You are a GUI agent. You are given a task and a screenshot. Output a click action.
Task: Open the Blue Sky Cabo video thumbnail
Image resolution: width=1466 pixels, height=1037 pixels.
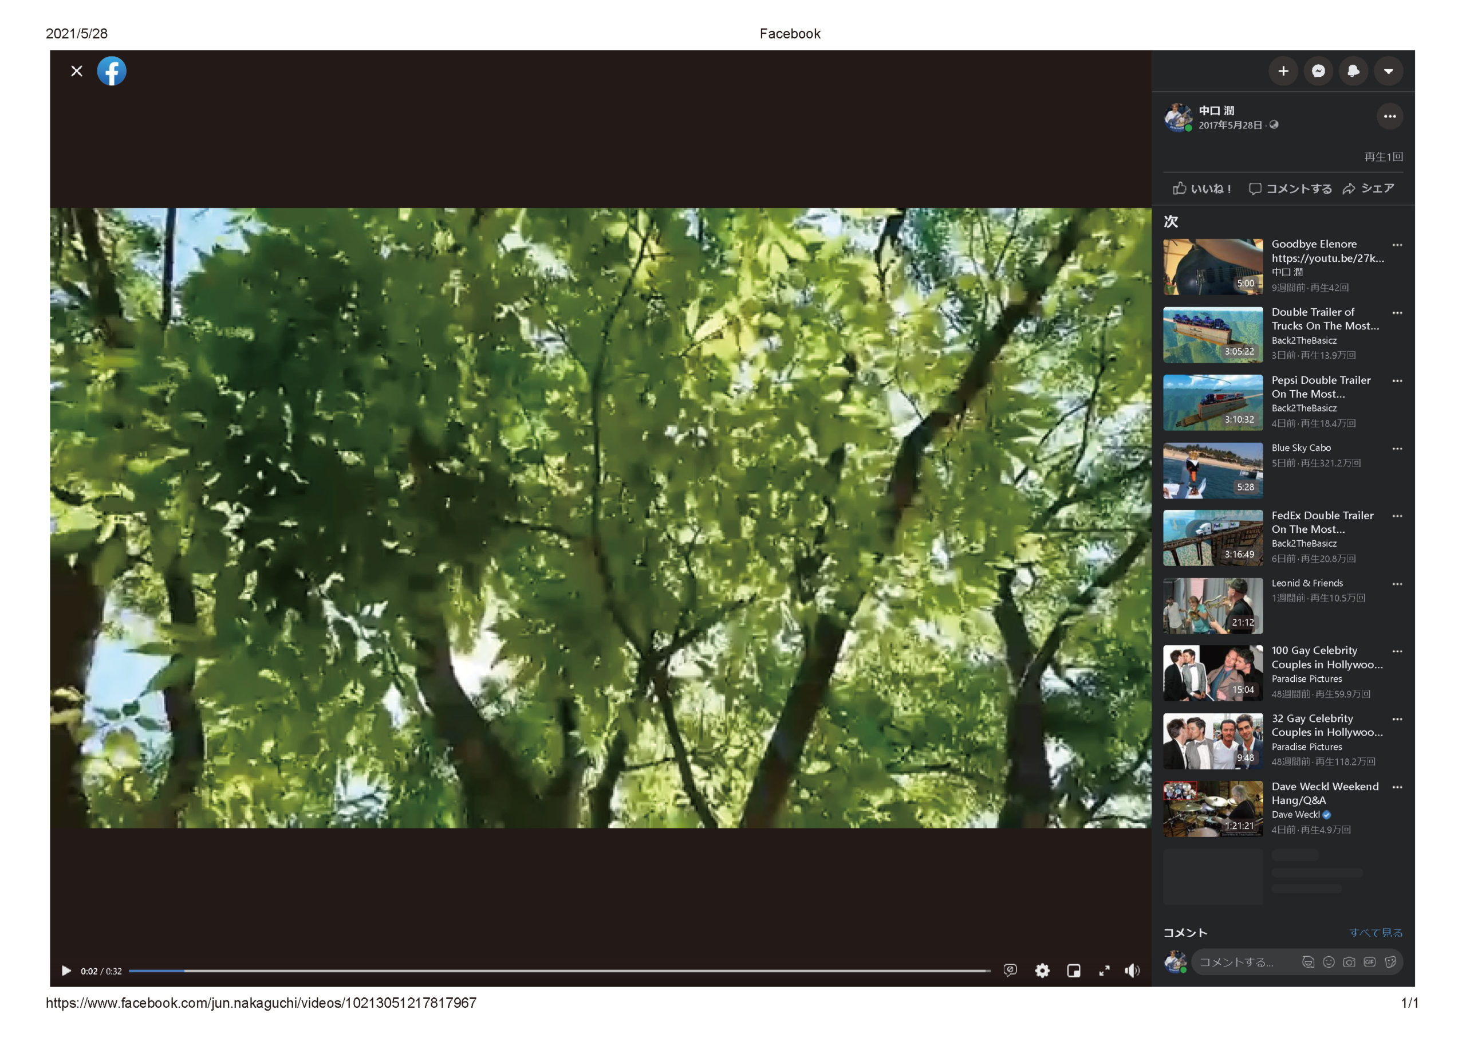pyautogui.click(x=1212, y=470)
